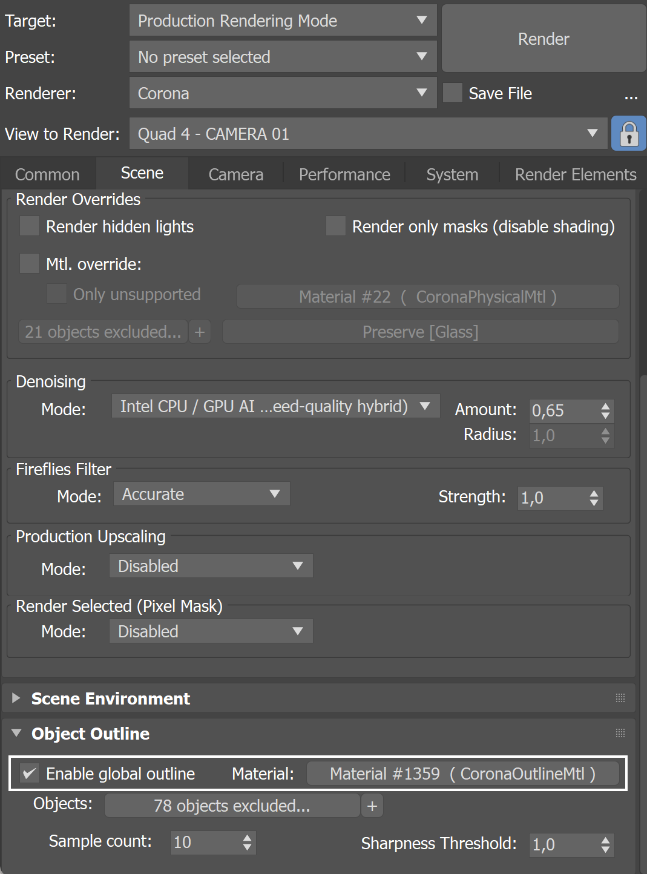Increase the Fireflies Strength spinner

tap(594, 493)
